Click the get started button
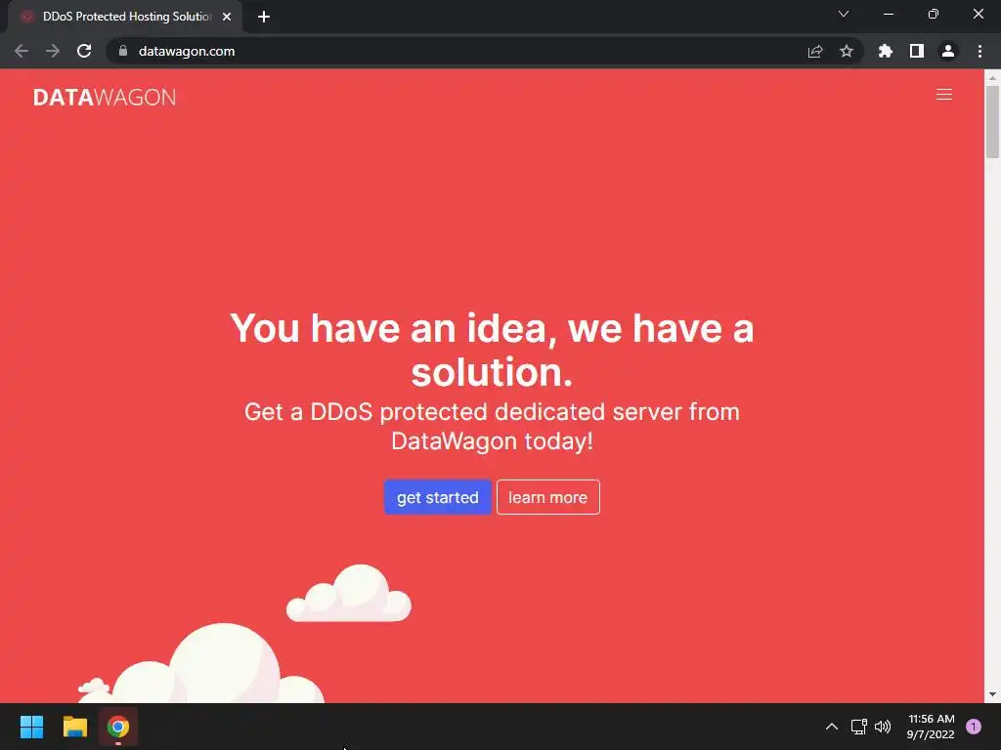This screenshot has height=750, width=1001. (437, 497)
